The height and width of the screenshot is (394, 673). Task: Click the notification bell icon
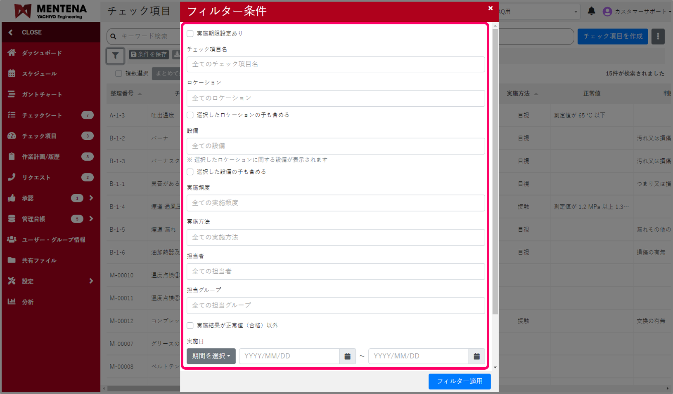click(591, 11)
